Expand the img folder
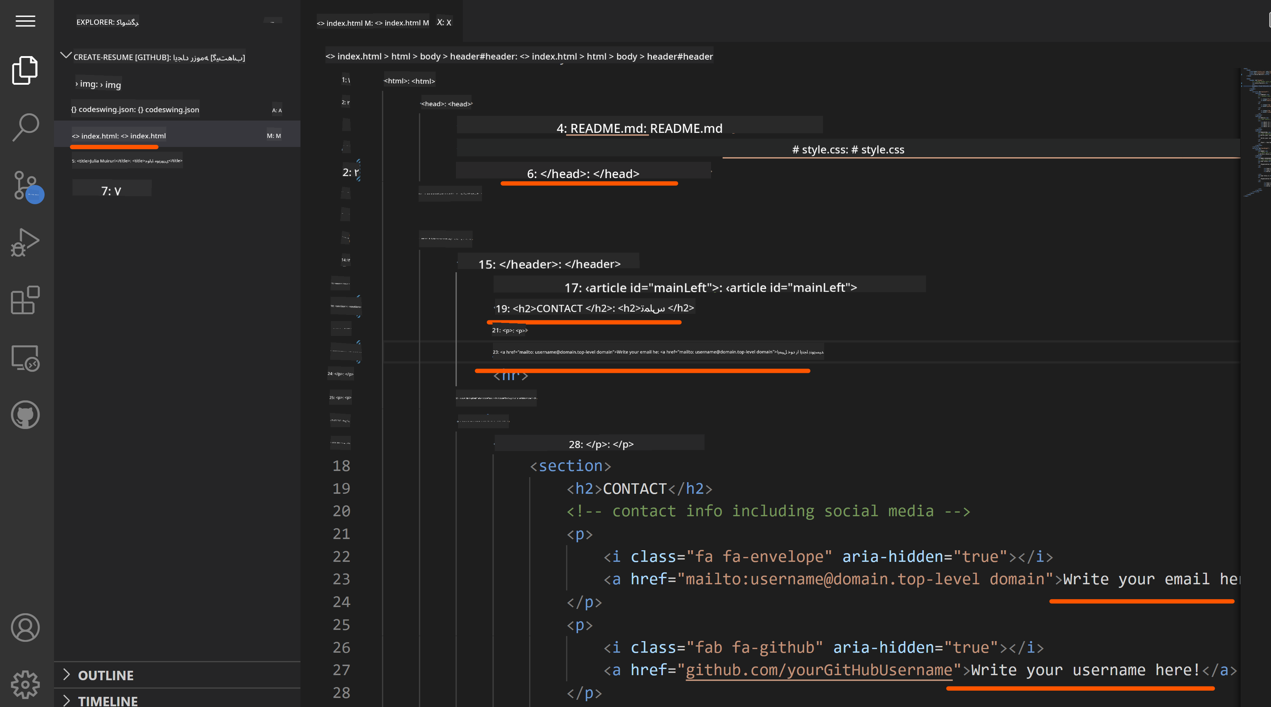 [99, 84]
